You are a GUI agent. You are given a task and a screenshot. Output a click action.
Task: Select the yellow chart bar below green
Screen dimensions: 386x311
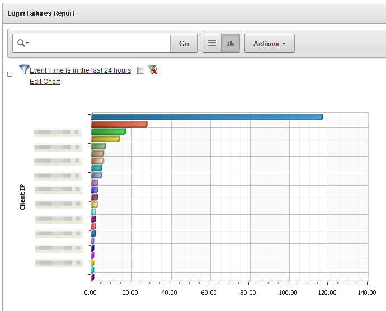(x=105, y=139)
